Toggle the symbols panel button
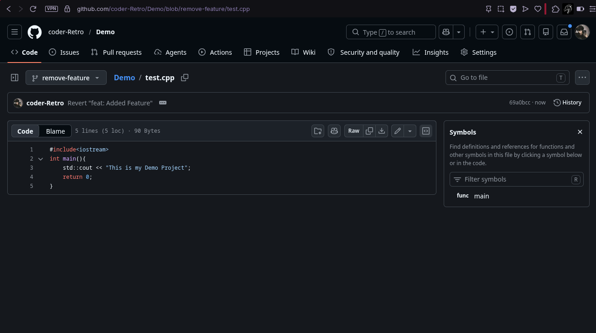 pyautogui.click(x=426, y=131)
